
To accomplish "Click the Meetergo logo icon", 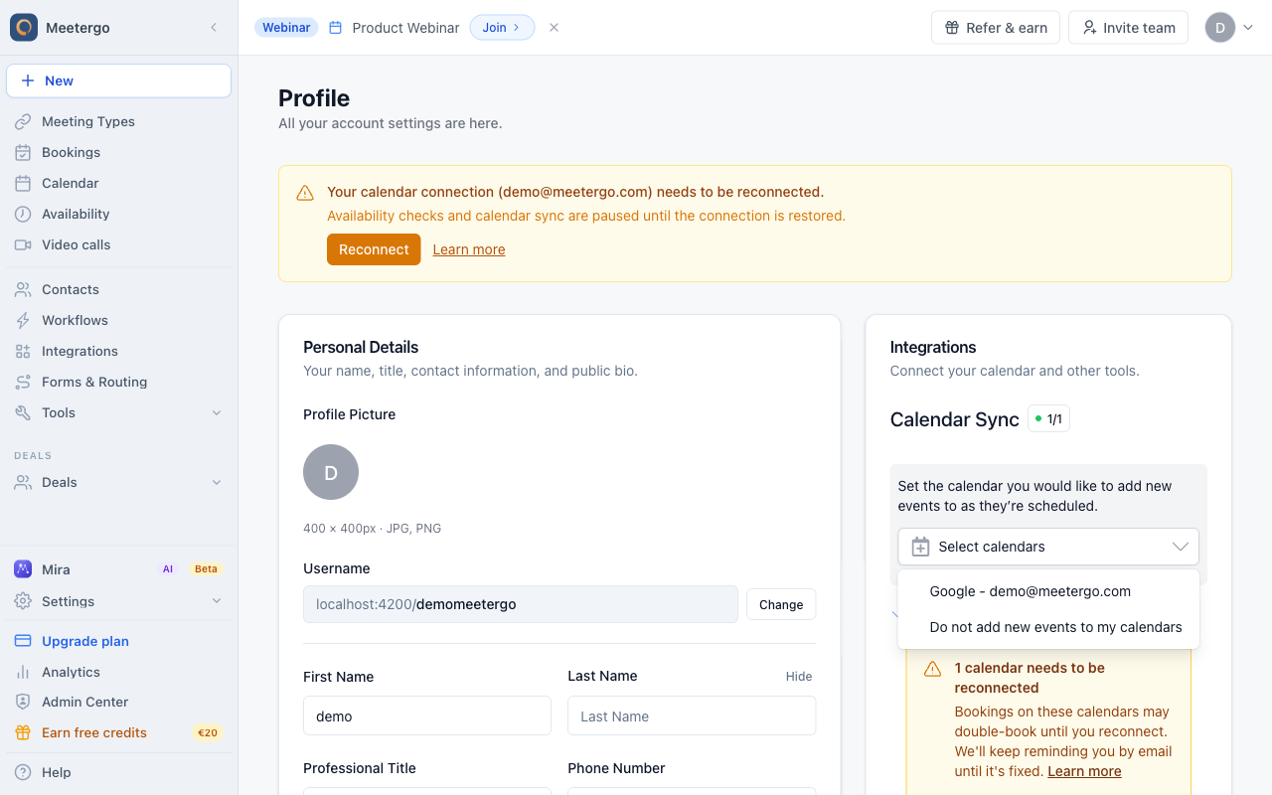I will click(24, 28).
